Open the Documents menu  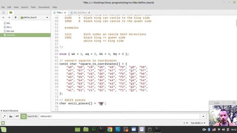pyautogui.click(x=44, y=7)
